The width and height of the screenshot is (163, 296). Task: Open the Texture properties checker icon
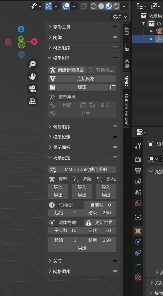click(138, 277)
